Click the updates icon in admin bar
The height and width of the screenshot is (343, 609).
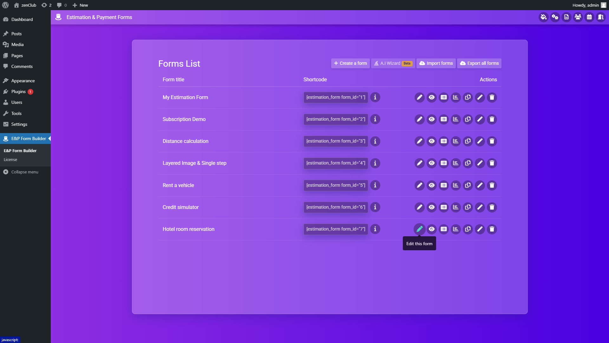pos(46,5)
